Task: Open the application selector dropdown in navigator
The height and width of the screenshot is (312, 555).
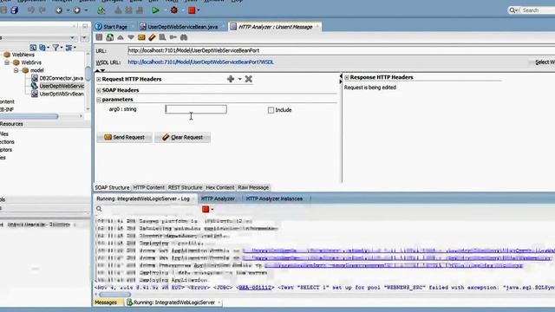Action: tap(72, 37)
